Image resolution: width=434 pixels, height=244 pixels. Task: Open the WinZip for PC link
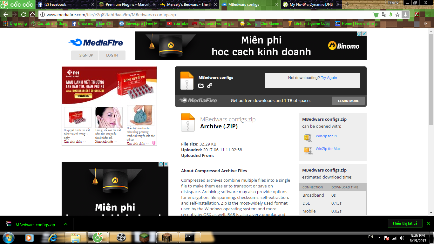click(327, 136)
